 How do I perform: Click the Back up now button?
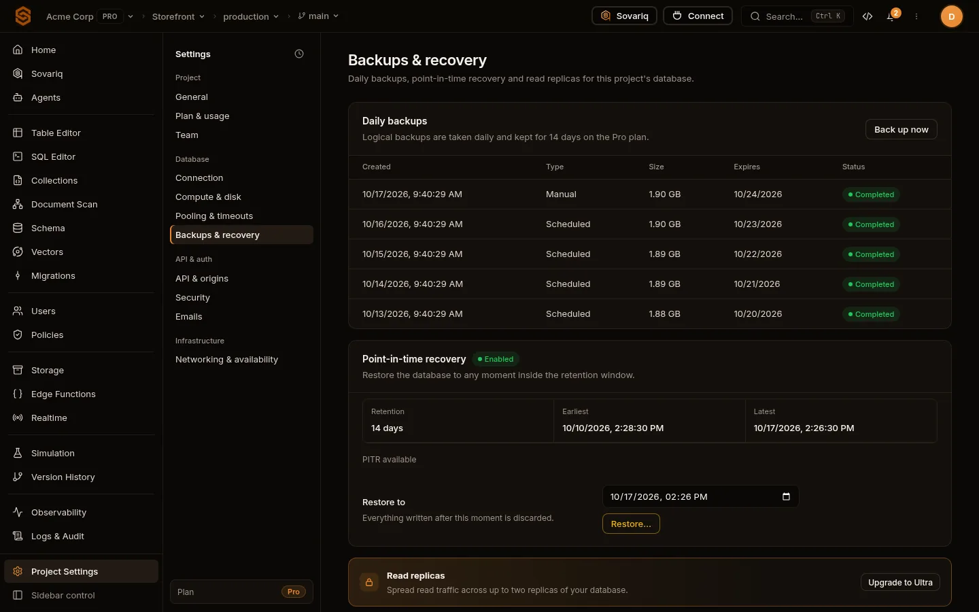tap(901, 129)
